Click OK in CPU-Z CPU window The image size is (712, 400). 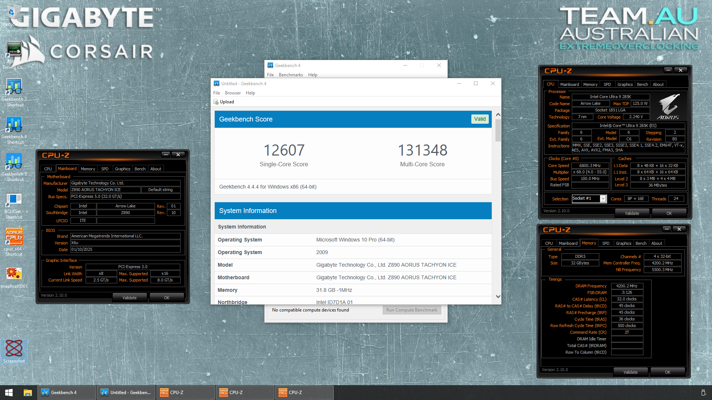pyautogui.click(x=669, y=213)
